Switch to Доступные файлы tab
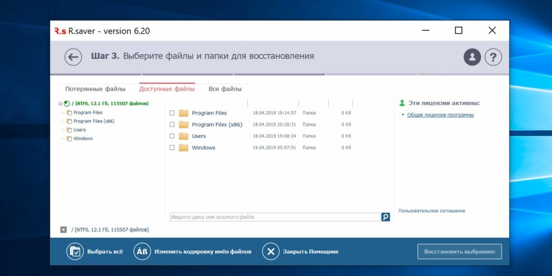 167,89
